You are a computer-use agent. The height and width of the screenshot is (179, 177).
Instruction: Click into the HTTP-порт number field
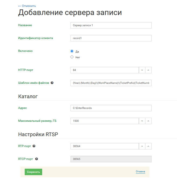pos(105,70)
